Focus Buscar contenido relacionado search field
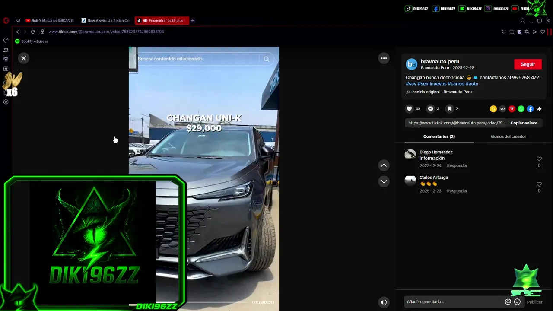This screenshot has height=311, width=553. 197,59
